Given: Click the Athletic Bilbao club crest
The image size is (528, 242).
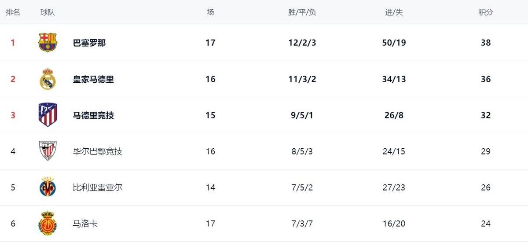Looking at the screenshot, I should click(48, 151).
